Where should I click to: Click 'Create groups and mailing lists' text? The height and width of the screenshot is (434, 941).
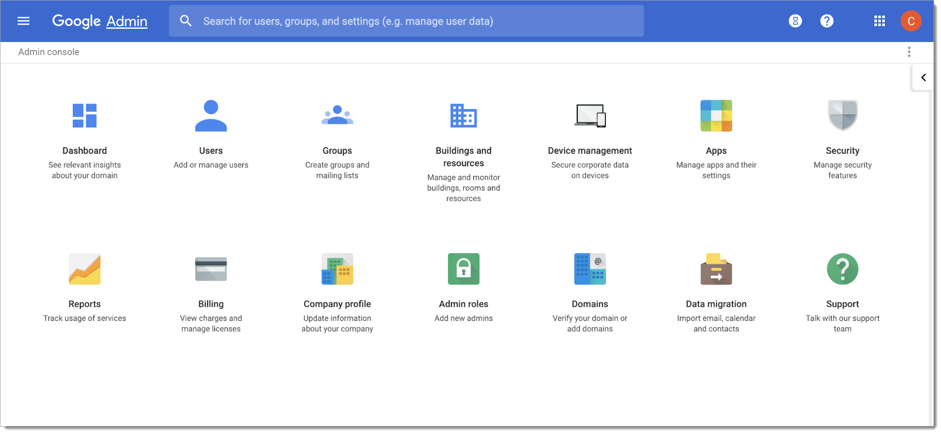pos(337,170)
